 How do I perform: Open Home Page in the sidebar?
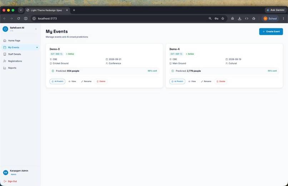tap(20, 41)
